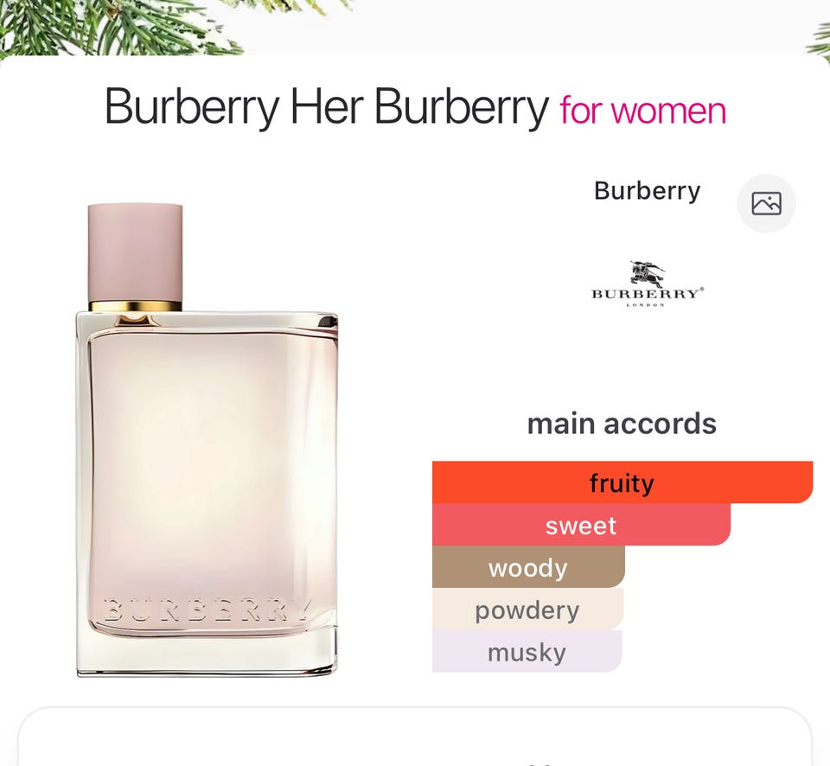Click the gold ring under the cap

tap(135, 306)
